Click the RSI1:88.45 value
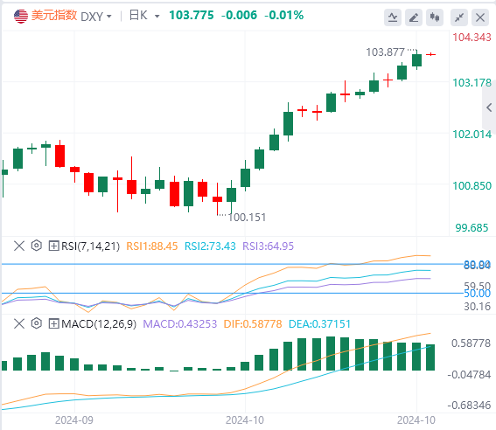The width and height of the screenshot is (496, 430). click(x=152, y=246)
